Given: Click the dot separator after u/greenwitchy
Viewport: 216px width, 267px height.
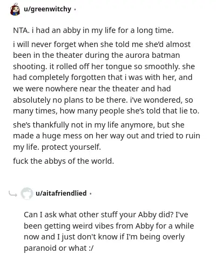Looking at the screenshot, I should click(75, 9).
